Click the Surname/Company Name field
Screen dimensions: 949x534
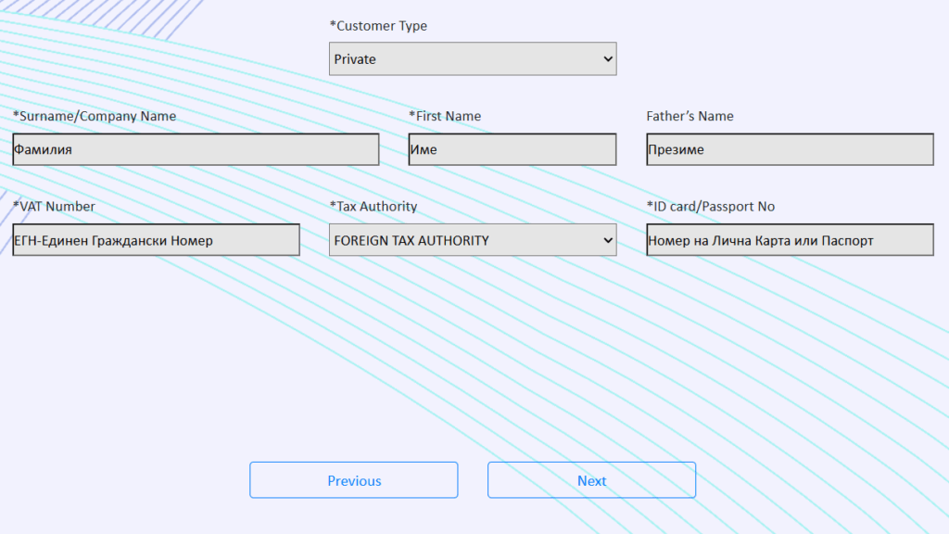click(x=196, y=149)
